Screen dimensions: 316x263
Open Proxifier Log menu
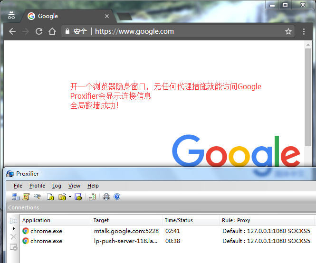click(x=57, y=186)
